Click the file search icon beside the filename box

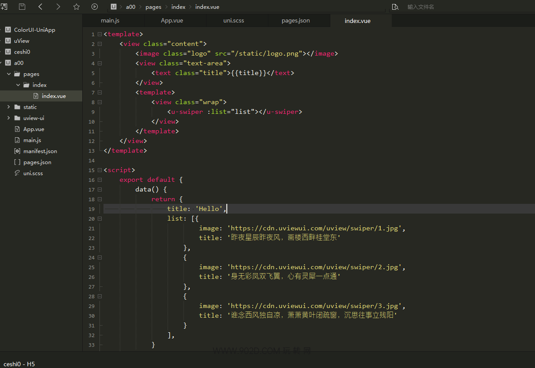point(395,7)
